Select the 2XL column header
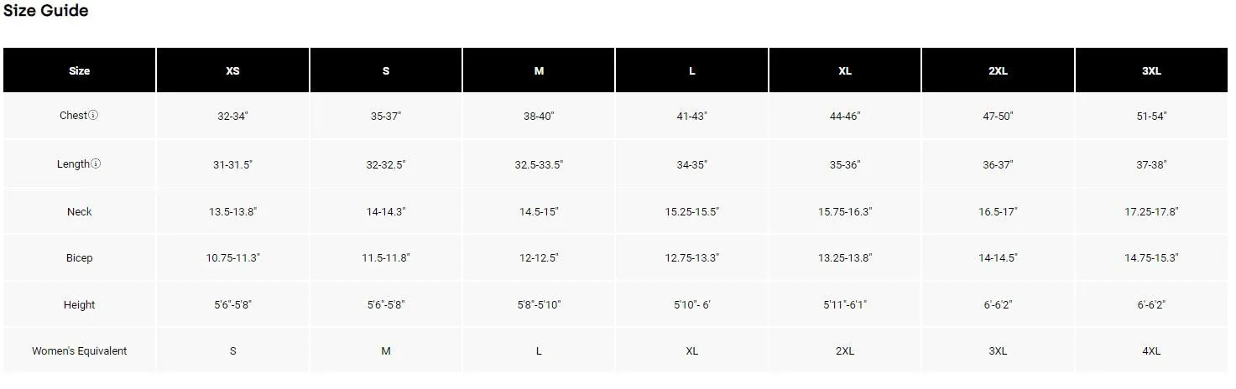The image size is (1236, 389). point(998,70)
